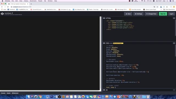The image size is (176, 99).
Task: Open the People menu
Action: tap(40, 1)
